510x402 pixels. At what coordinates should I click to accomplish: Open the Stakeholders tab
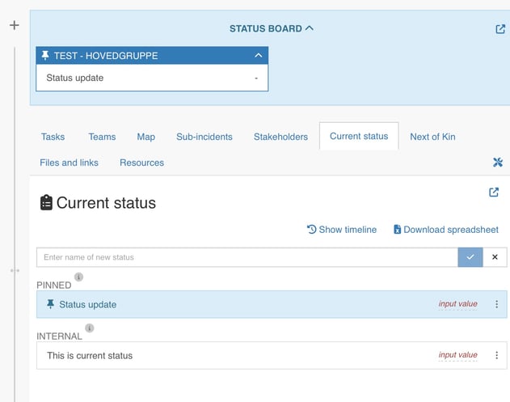pyautogui.click(x=280, y=137)
